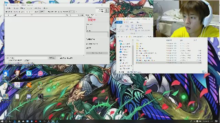
Task: Click the user avatar in comment viewer
Action: point(107,11)
